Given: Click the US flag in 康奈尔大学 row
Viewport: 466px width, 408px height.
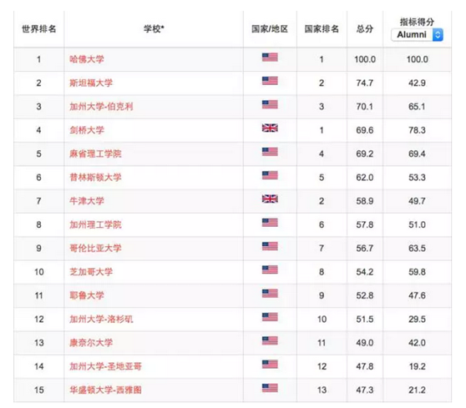Looking at the screenshot, I should pos(270,340).
